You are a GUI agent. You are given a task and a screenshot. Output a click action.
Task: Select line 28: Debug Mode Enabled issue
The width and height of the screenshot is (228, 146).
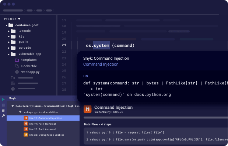(x=46, y=135)
